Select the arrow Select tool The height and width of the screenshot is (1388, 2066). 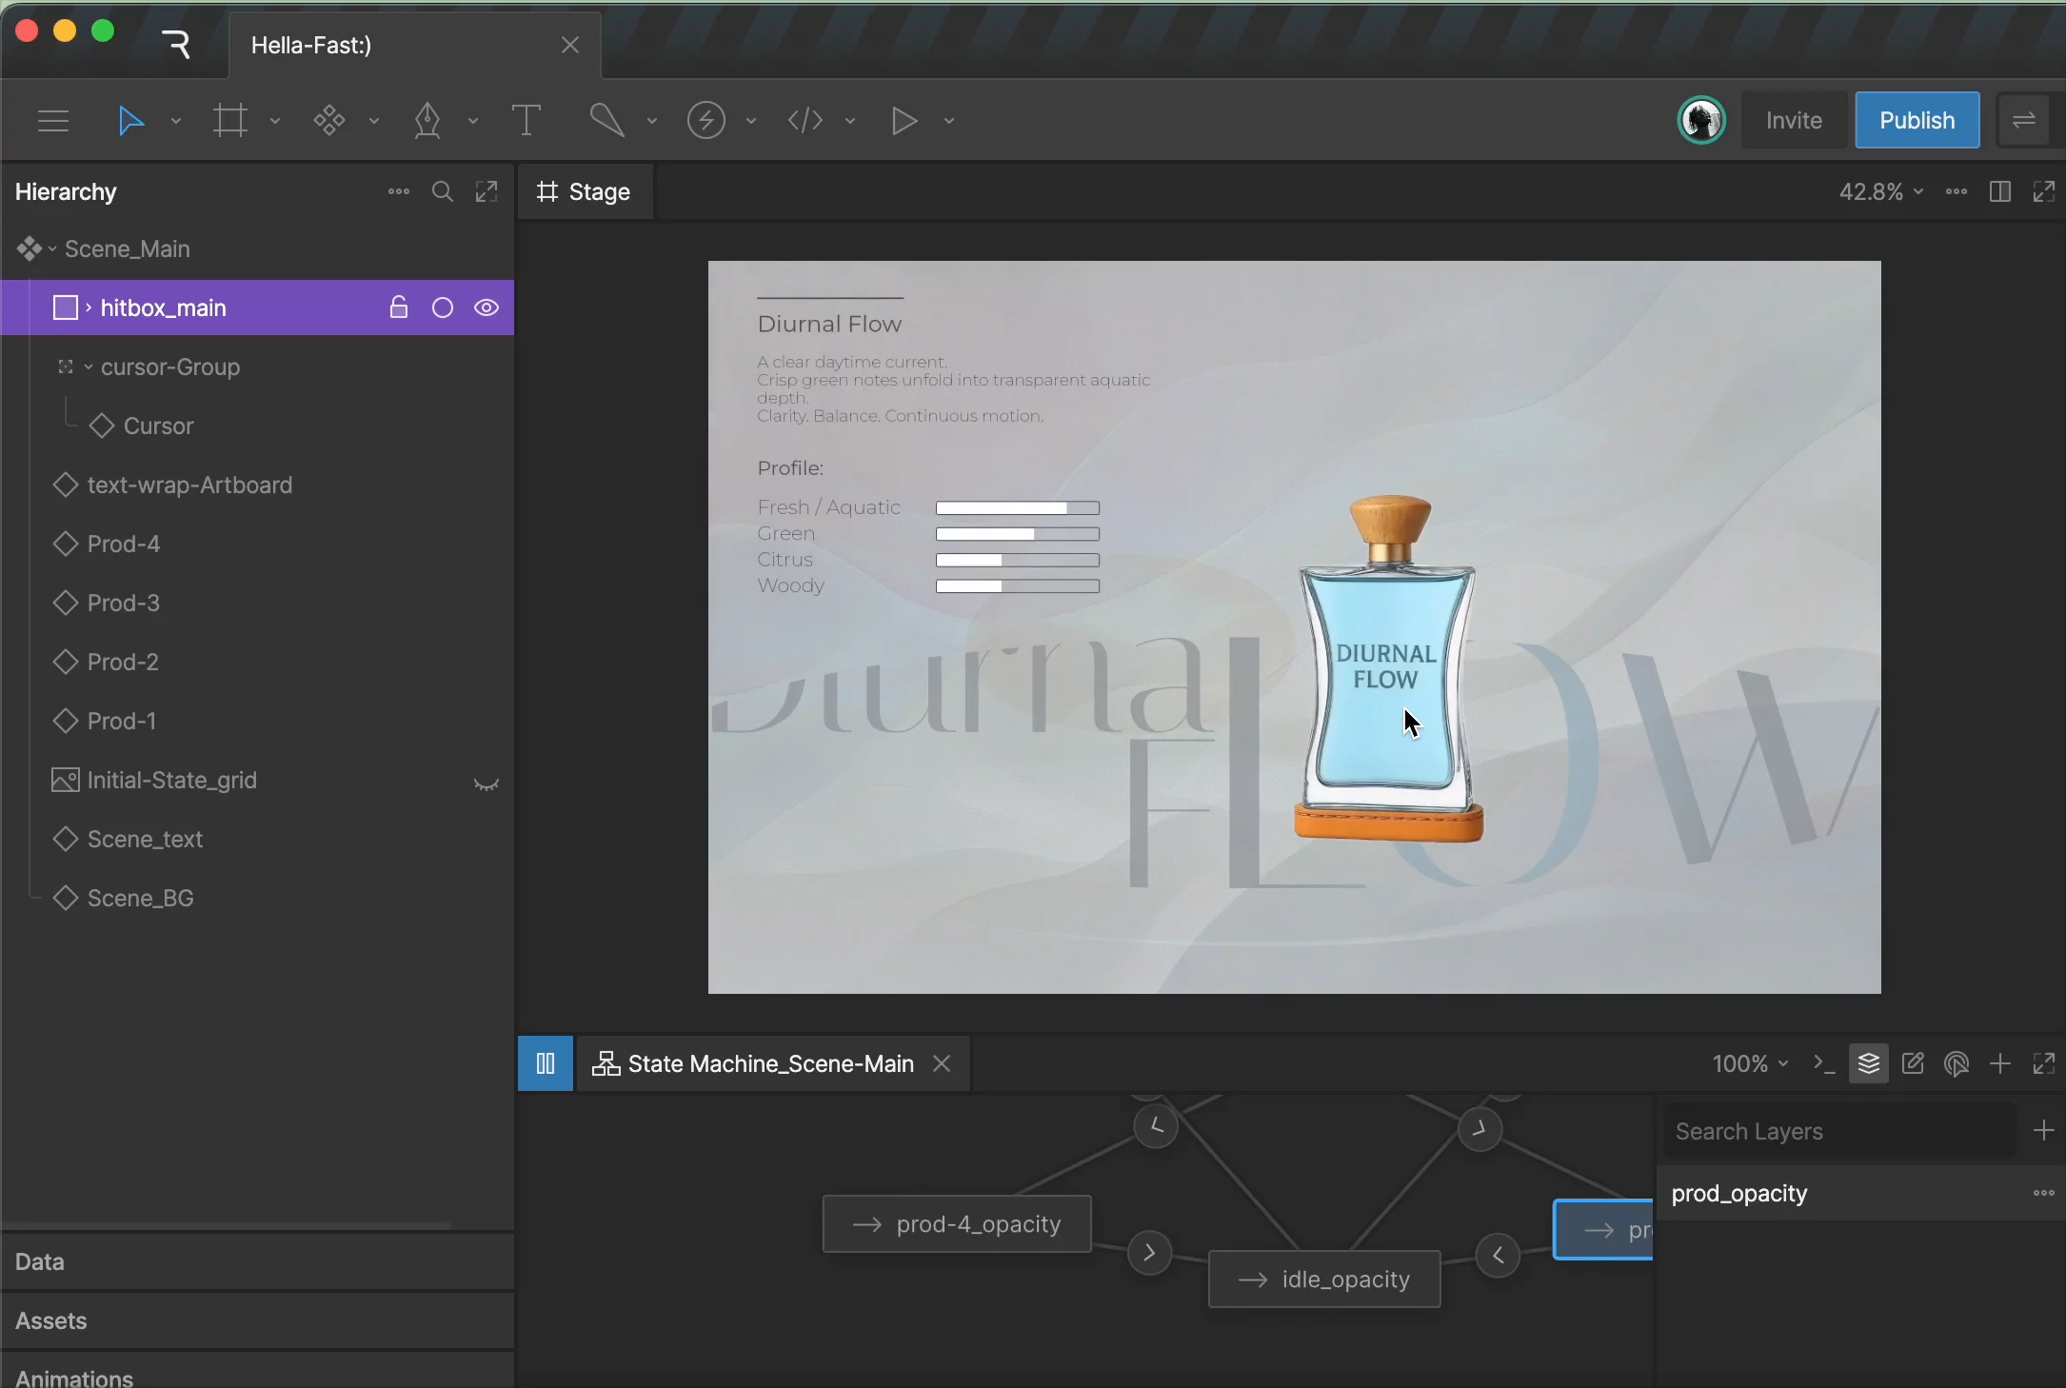[130, 121]
